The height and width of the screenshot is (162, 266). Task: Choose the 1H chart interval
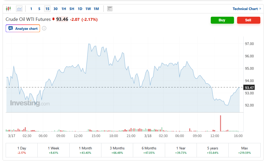[x=63, y=9]
